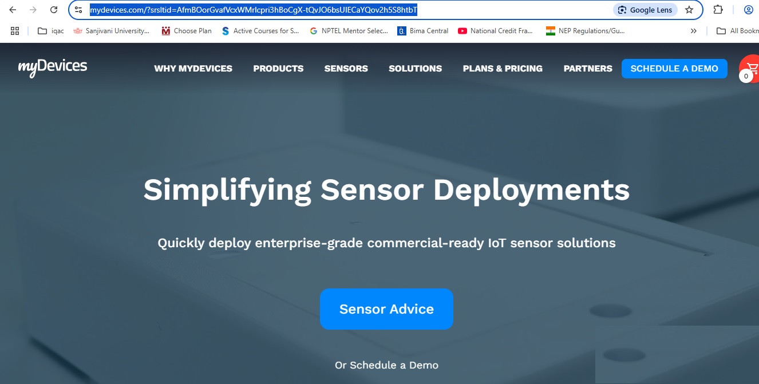Viewport: 759px width, 384px height.
Task: Open the Sanjivani University bookmark
Action: click(112, 31)
